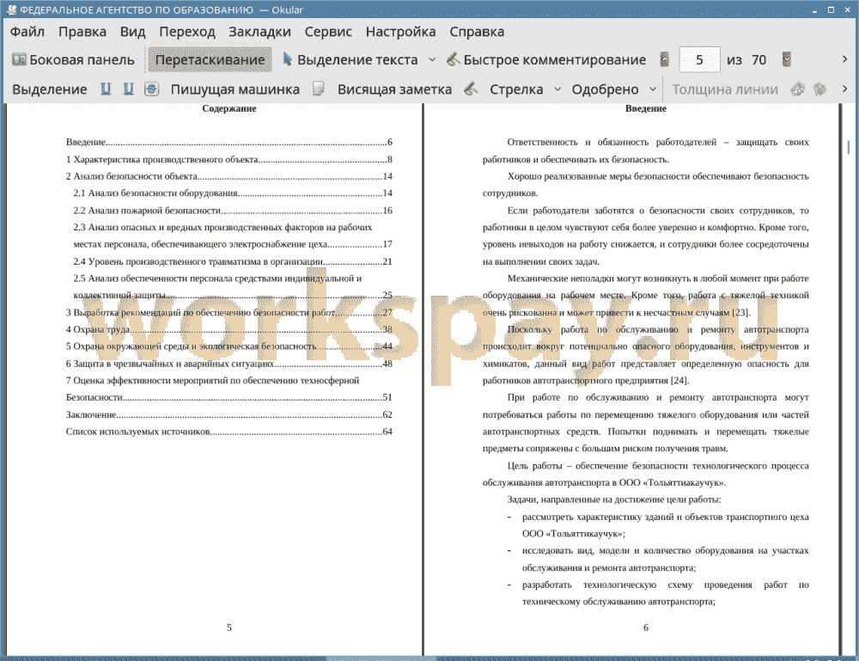This screenshot has width=859, height=661.
Task: Select the Висящая заметка pop-up note tool
Action: 394,89
